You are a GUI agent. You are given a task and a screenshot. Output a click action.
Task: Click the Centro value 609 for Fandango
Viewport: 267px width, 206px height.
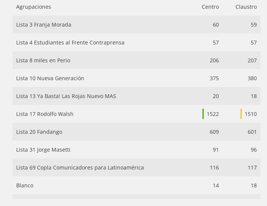click(214, 132)
